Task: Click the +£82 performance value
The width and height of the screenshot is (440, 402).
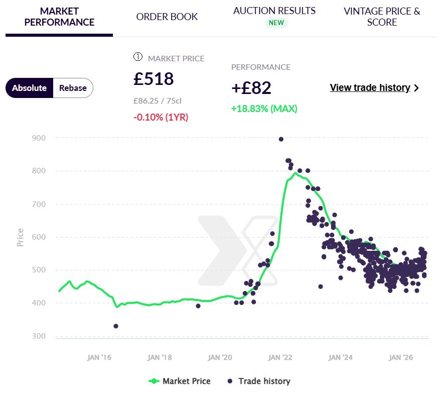Action: [x=251, y=88]
